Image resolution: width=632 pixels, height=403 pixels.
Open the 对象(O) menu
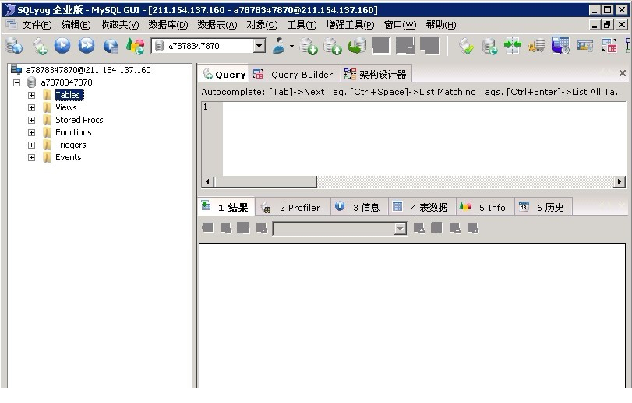point(263,25)
